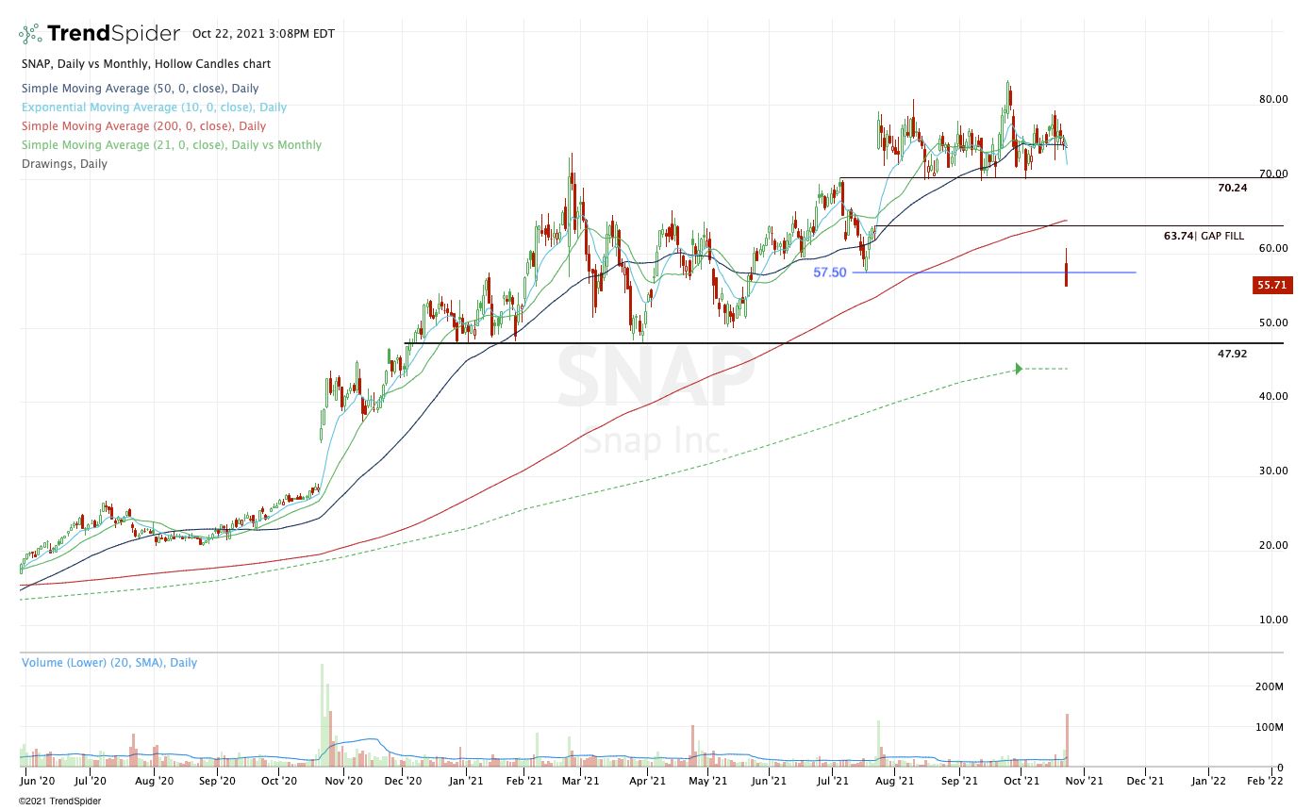Click the SNAP Daily vs Monthly chart title
1312x810 pixels.
[145, 64]
